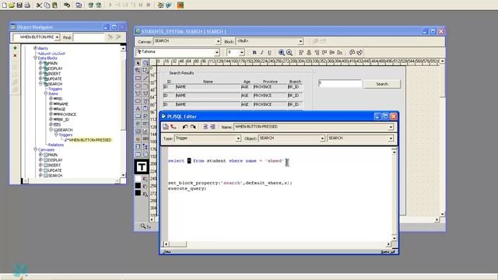The height and width of the screenshot is (280, 498).
Task: Open the Object SEARCH dropdown
Action: [x=322, y=138]
